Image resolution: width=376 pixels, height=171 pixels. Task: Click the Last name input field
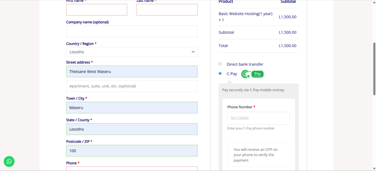click(167, 10)
